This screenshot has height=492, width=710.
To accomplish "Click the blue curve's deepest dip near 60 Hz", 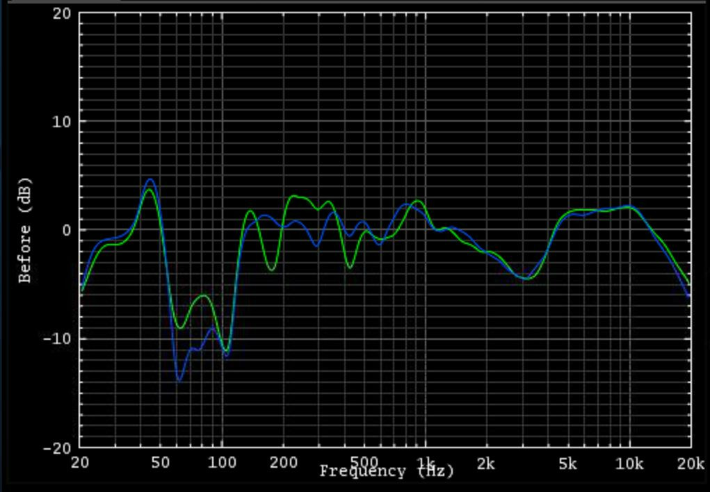I will (x=179, y=380).
